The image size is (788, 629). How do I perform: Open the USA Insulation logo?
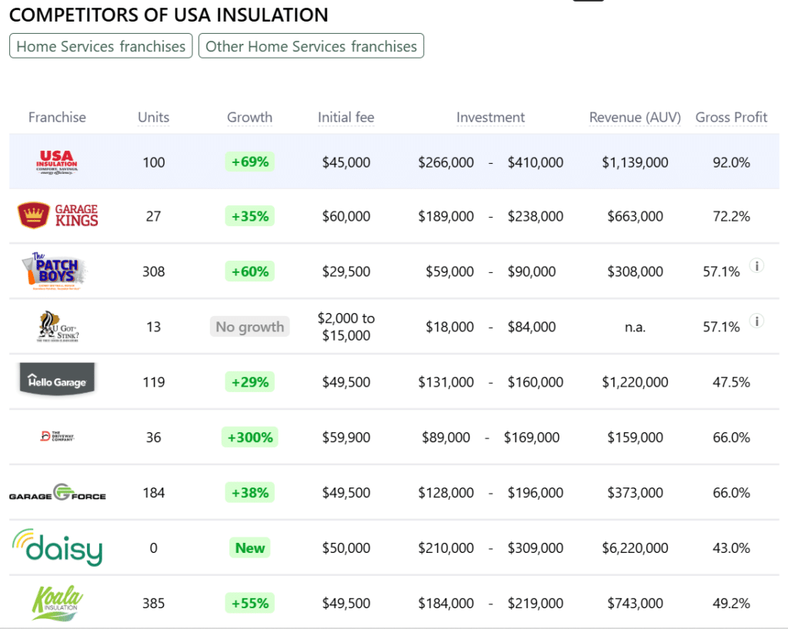point(57,162)
